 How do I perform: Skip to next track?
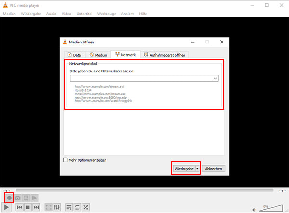coord(36,207)
